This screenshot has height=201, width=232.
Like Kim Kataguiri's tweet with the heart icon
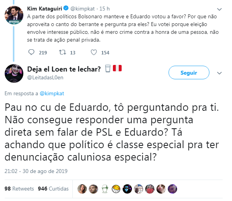click(x=94, y=52)
